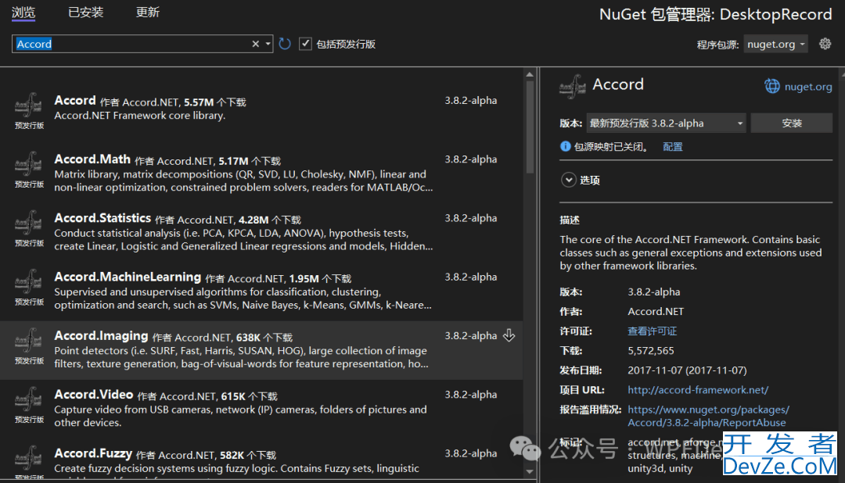Click the download arrow on Accord.Imaging row

pos(509,335)
